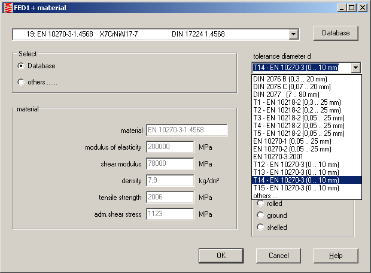Viewport: 371px width, 273px height.
Task: Open the material Database button
Action: tap(336, 32)
